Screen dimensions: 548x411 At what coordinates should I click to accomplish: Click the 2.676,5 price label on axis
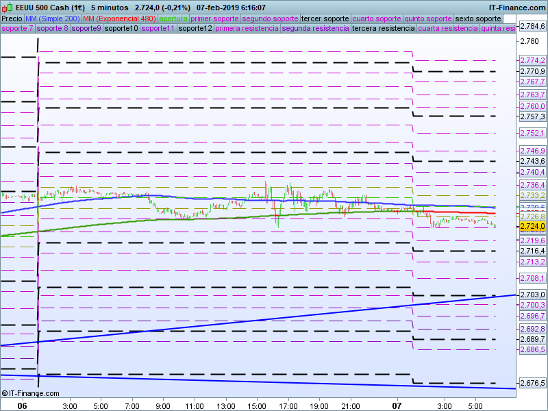tap(532, 382)
